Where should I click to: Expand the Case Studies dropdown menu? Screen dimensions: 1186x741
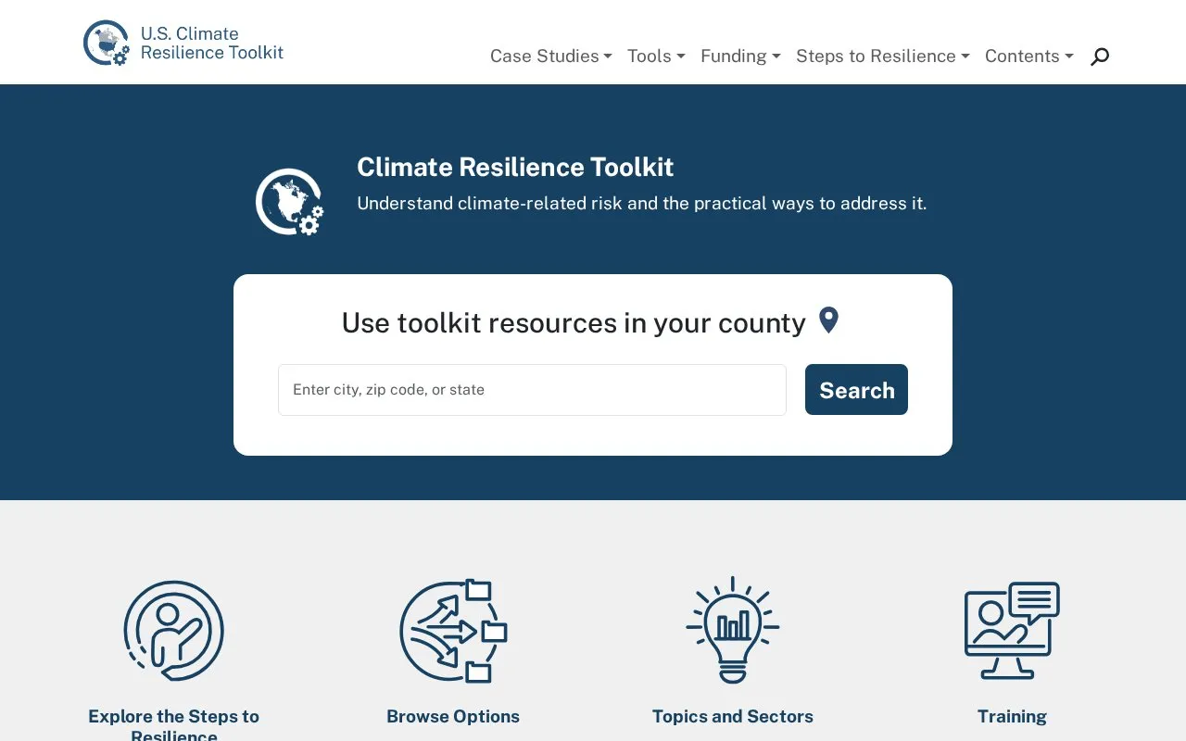tap(551, 57)
